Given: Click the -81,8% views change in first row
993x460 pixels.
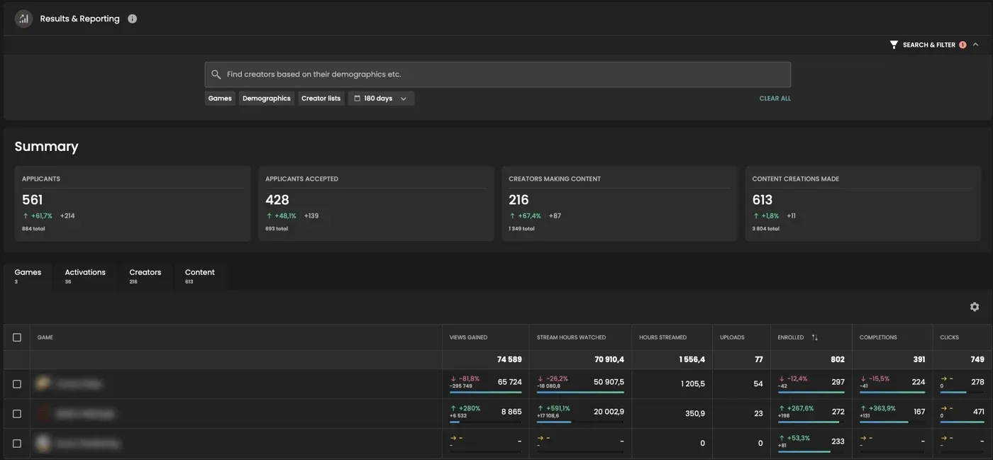Looking at the screenshot, I should coord(465,378).
